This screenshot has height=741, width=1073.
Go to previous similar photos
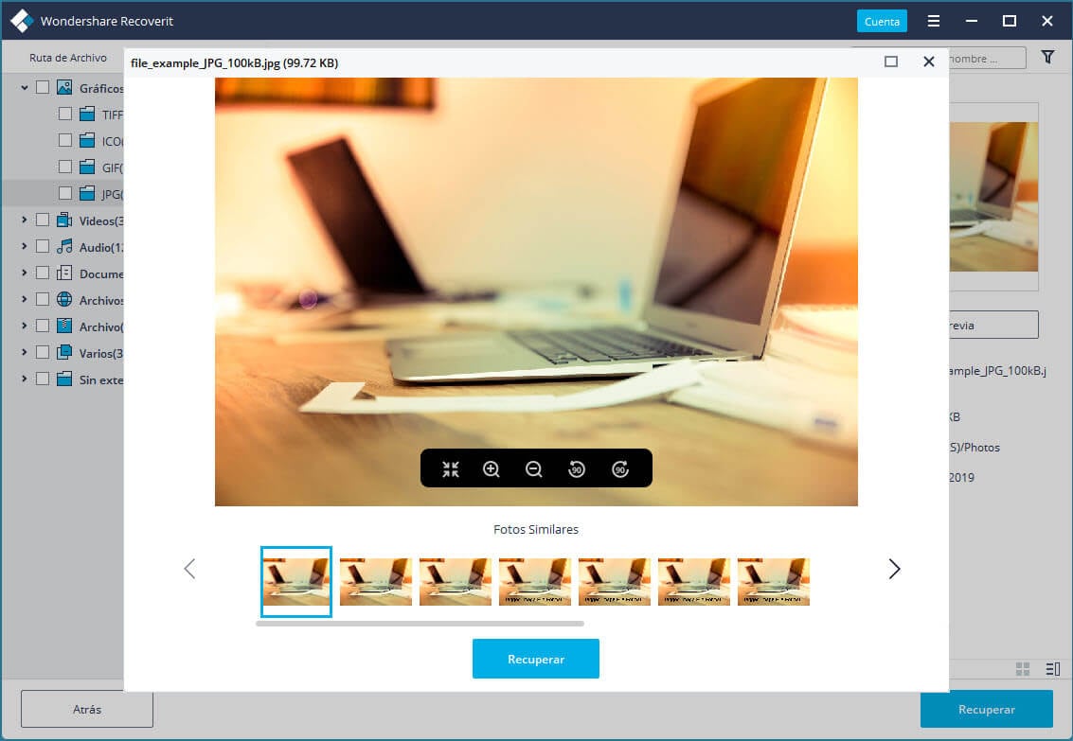click(189, 569)
